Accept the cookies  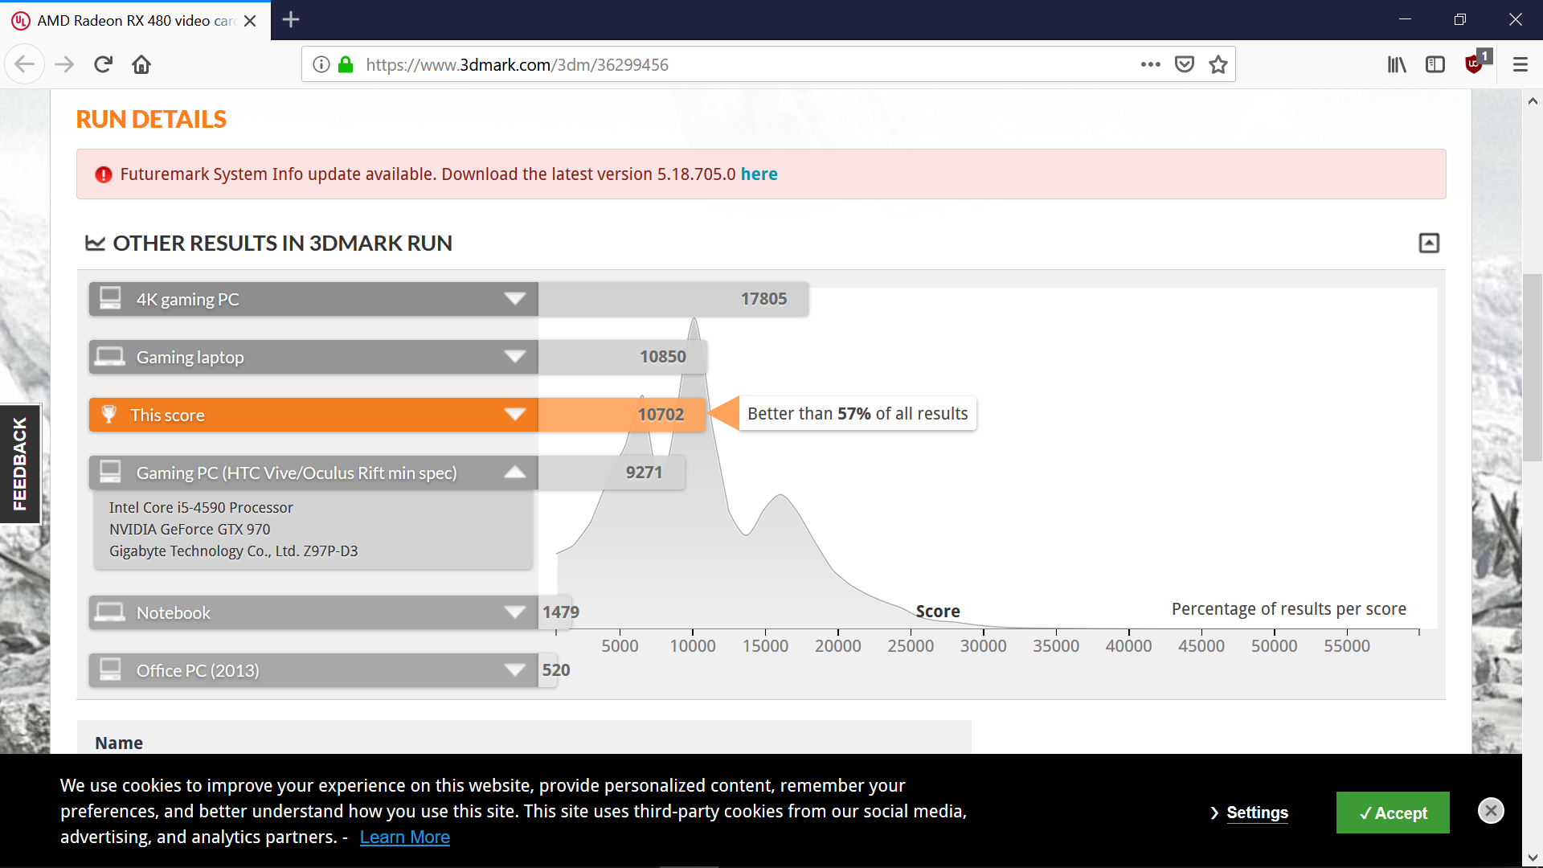pyautogui.click(x=1392, y=813)
